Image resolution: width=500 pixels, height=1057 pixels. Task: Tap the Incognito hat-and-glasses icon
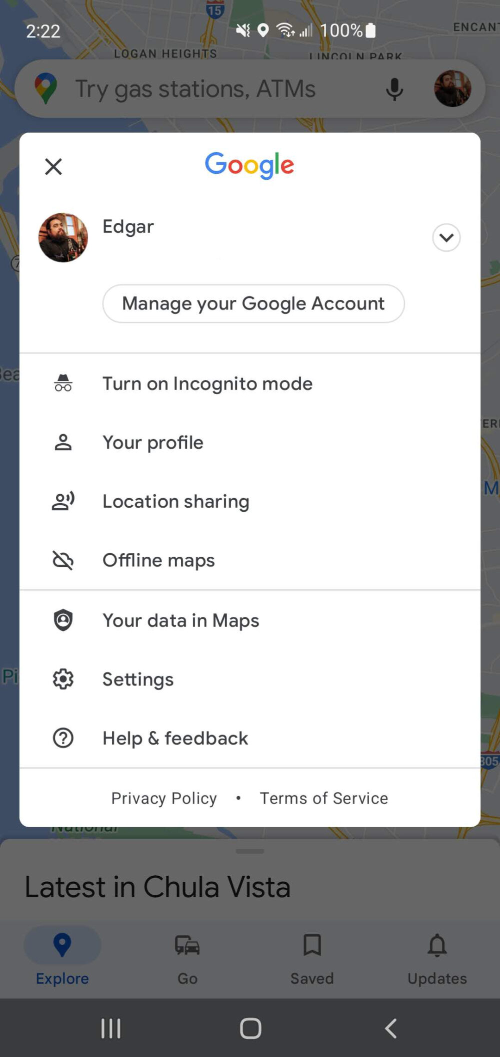point(63,384)
